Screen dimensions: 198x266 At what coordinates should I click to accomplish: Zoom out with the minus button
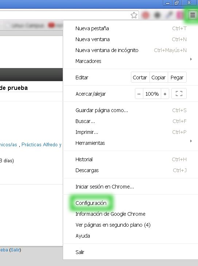[x=139, y=94]
